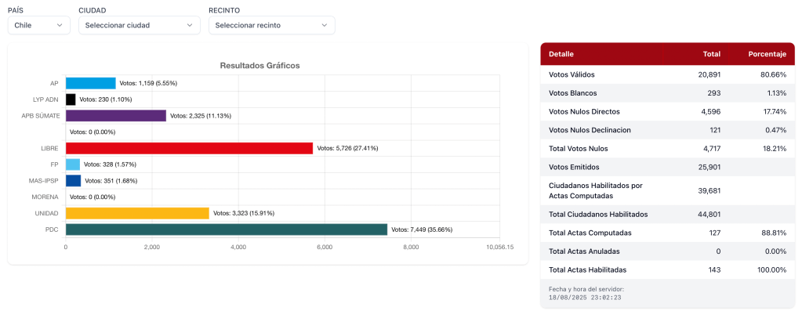Image resolution: width=802 pixels, height=318 pixels.
Task: Click the blue AP bar
Action: click(x=91, y=83)
